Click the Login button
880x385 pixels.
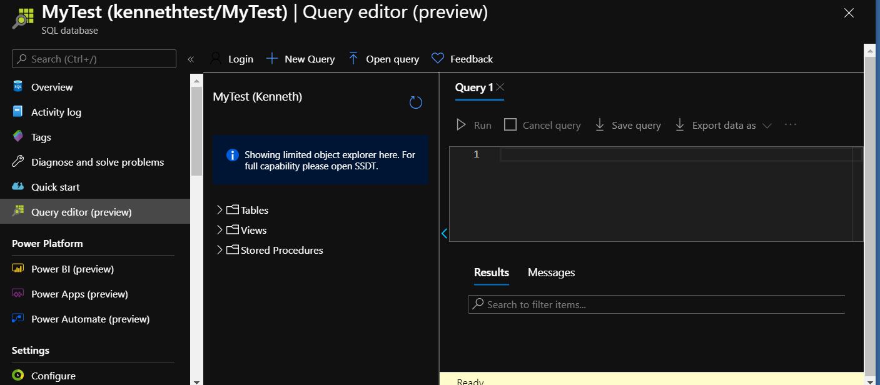(x=231, y=59)
